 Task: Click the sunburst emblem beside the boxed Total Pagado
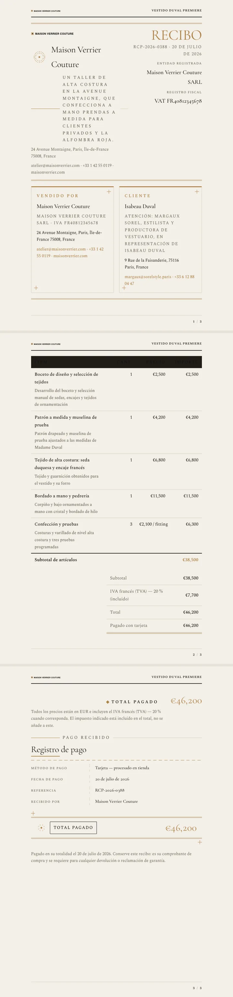(42, 828)
